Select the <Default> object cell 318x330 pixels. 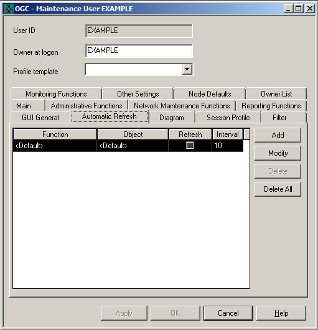pos(133,146)
